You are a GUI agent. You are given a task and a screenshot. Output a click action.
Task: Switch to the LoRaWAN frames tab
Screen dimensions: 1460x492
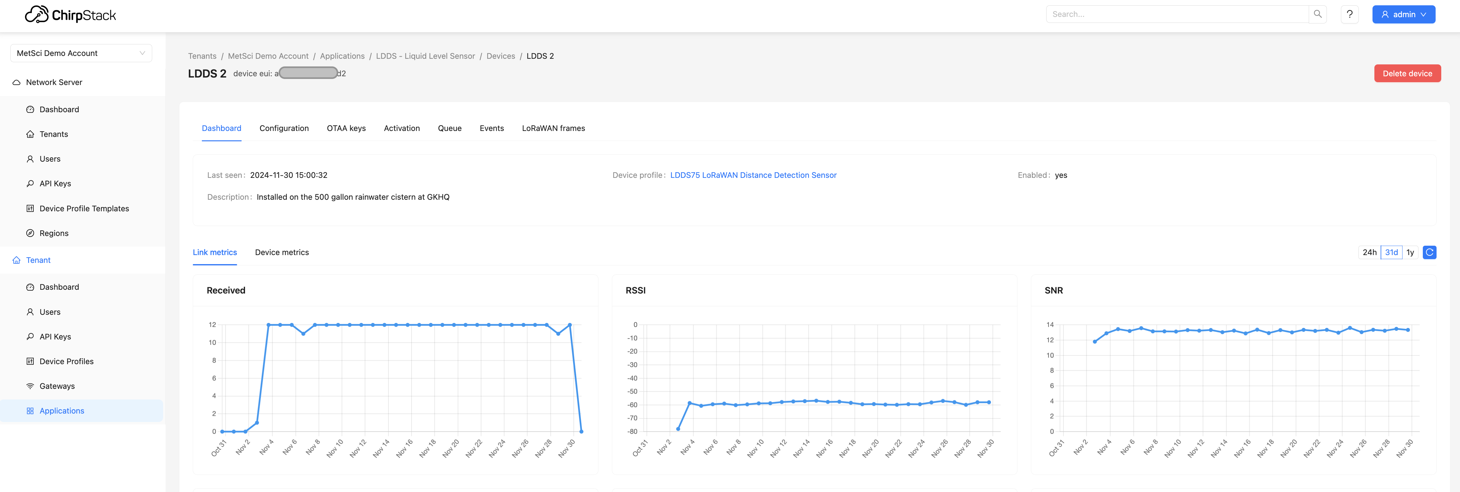pos(553,128)
